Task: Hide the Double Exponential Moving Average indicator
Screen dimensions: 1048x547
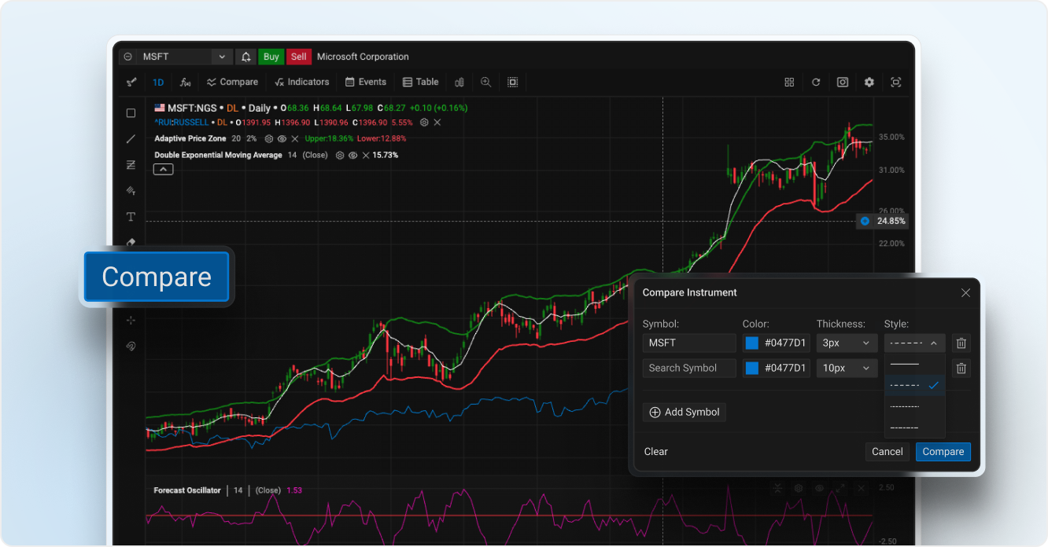Action: (x=352, y=154)
